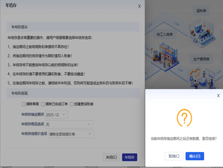
Task: Tick the 清除已完成订单 checkbox
Action: coord(43,104)
